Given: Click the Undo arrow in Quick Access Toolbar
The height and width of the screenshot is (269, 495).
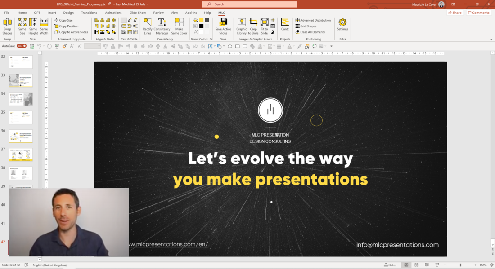Looking at the screenshot, I should (40, 46).
